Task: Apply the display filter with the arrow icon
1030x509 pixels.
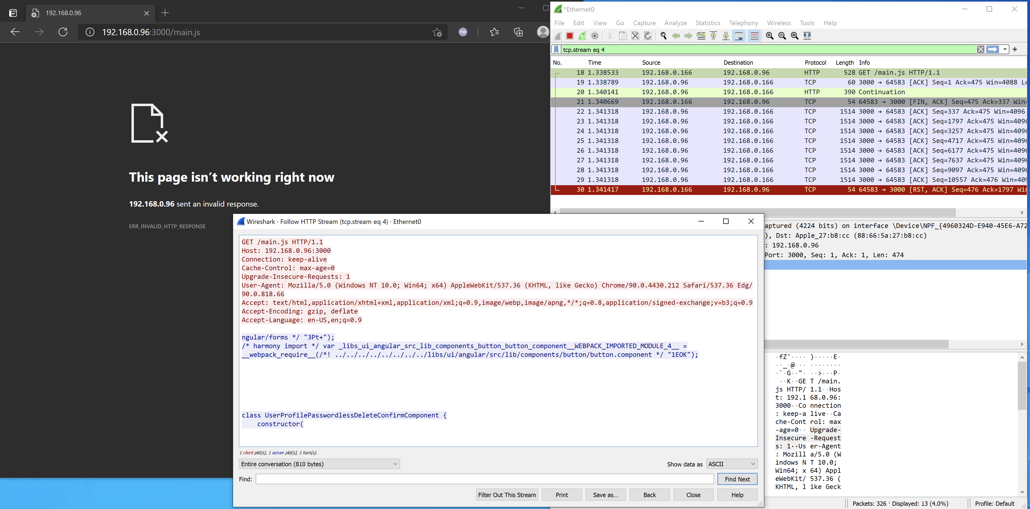Action: [993, 49]
